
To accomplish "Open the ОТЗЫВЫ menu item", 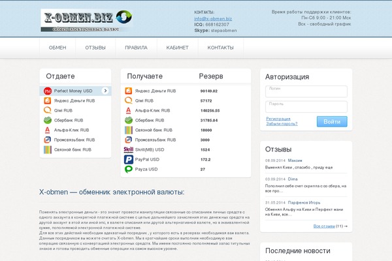I will (x=95, y=48).
